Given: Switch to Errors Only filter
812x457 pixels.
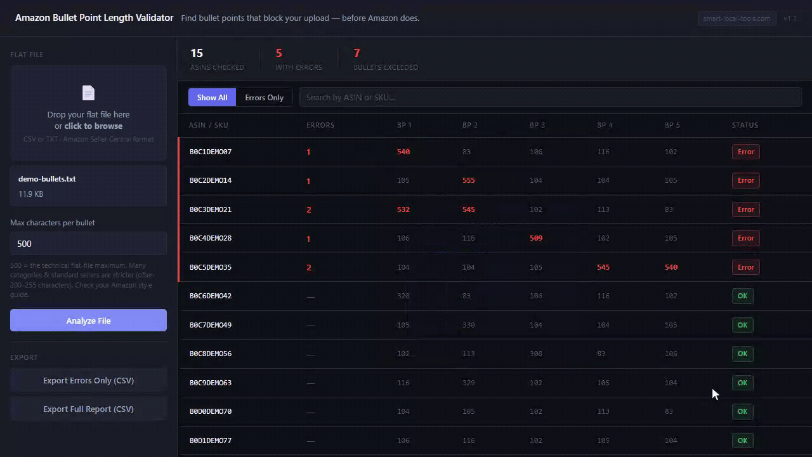Looking at the screenshot, I should click(264, 97).
